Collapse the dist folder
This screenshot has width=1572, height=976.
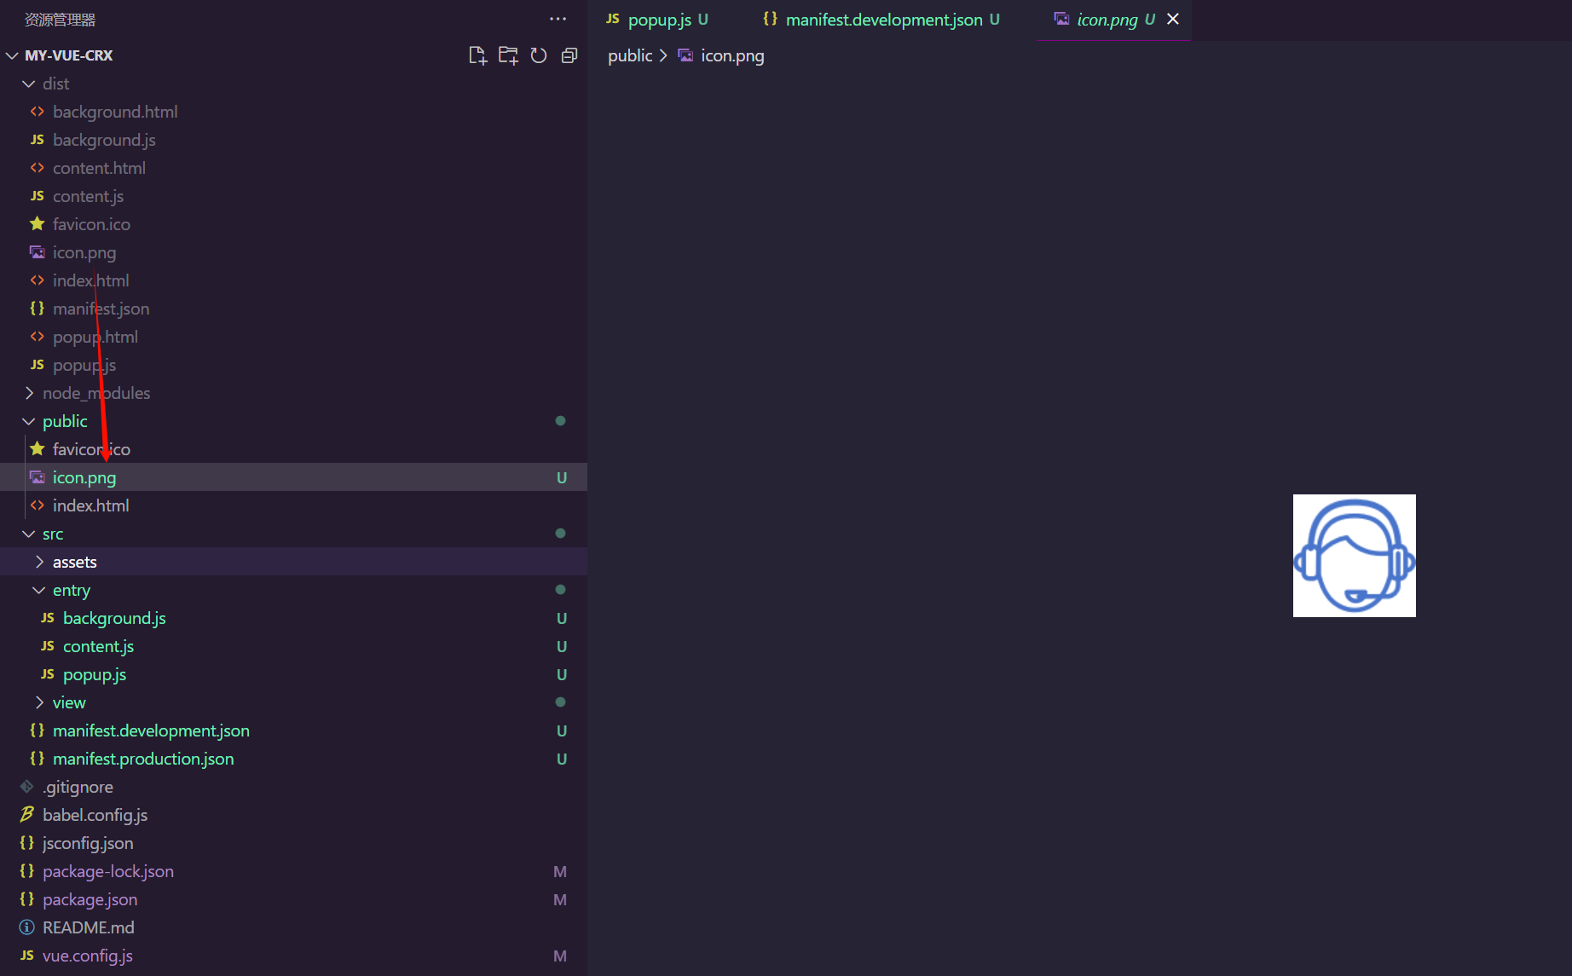click(x=29, y=84)
